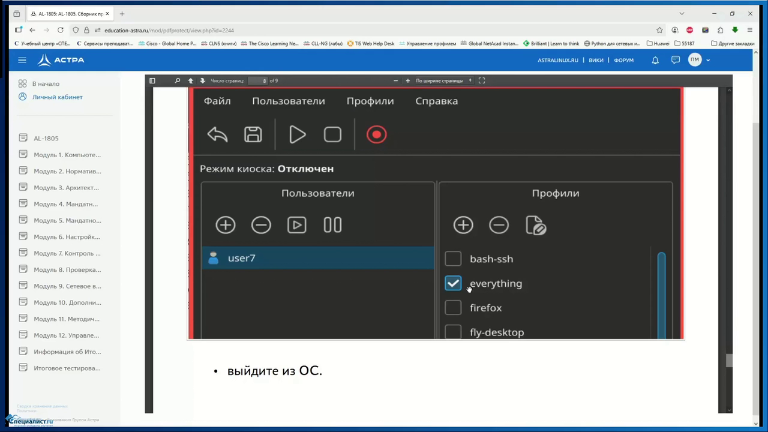The image size is (768, 432).
Task: Open the ФОРУМ header link
Action: point(623,60)
